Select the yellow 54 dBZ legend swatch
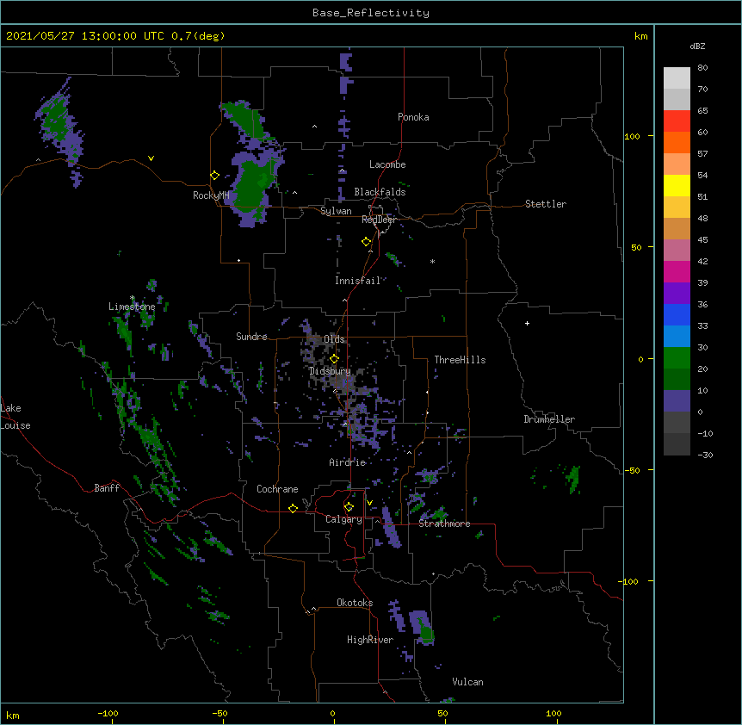This screenshot has width=742, height=725. 677,185
